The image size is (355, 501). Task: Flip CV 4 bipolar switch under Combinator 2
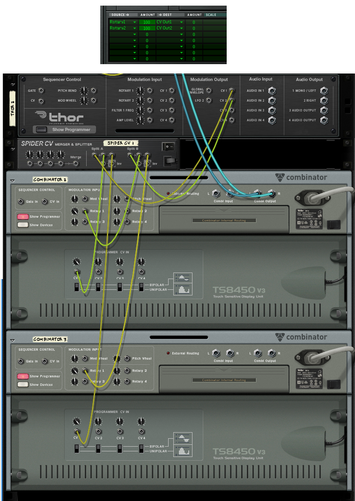(x=141, y=287)
